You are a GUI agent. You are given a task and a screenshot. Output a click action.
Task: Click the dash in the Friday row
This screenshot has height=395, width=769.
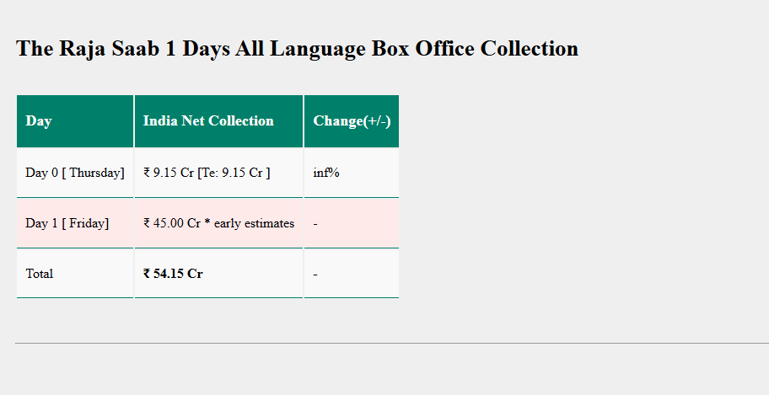315,223
